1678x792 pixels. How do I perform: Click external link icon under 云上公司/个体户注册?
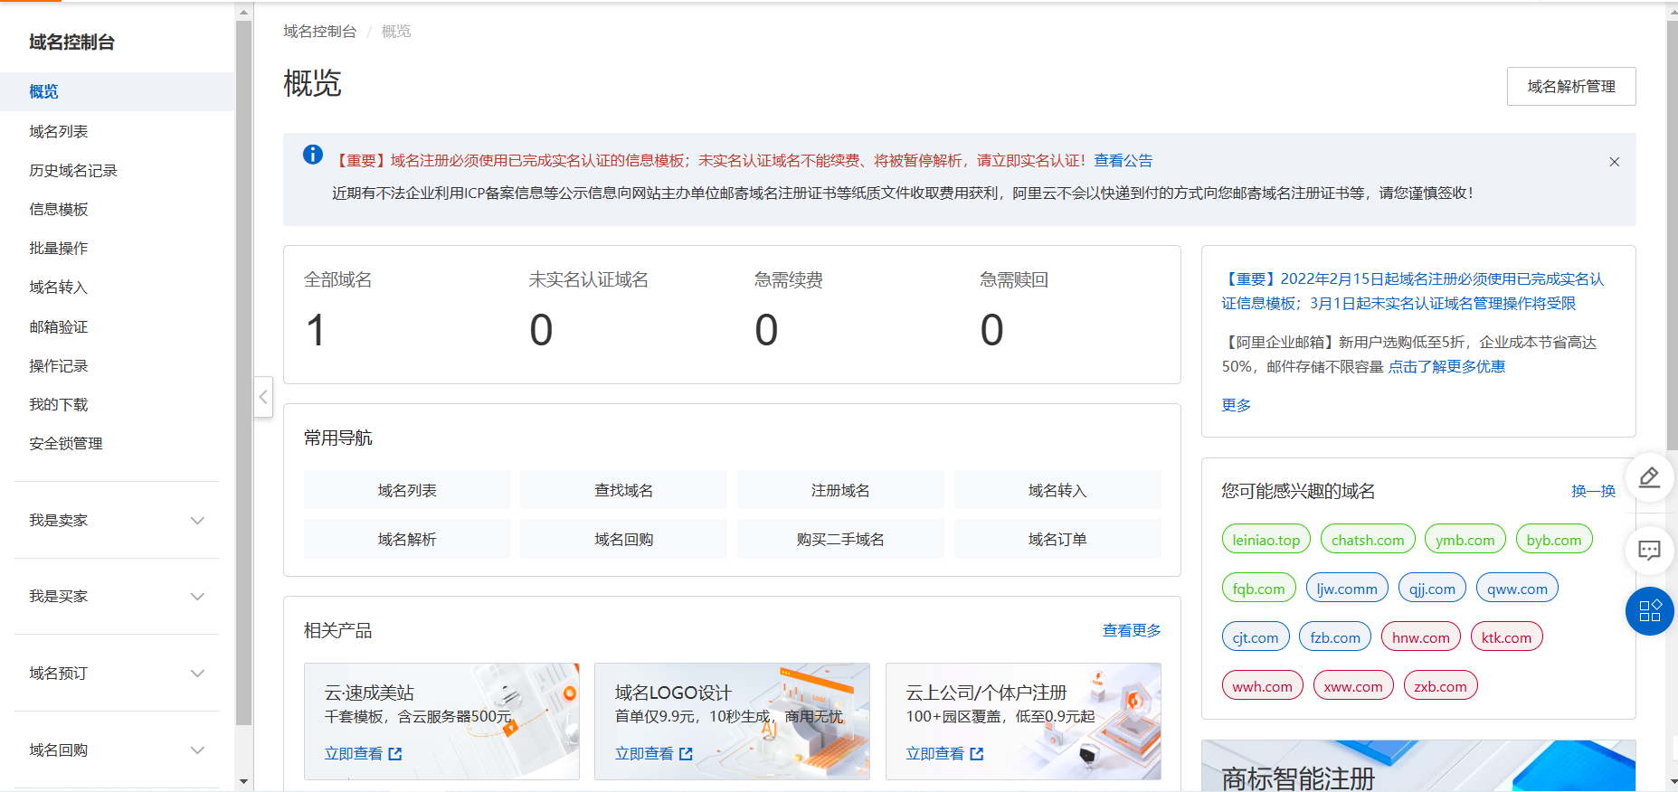(977, 754)
